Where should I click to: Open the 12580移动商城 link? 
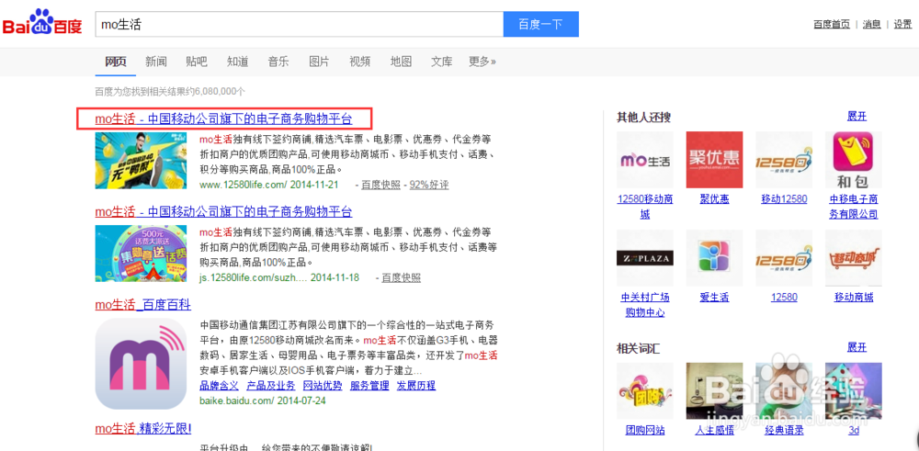[x=645, y=207]
